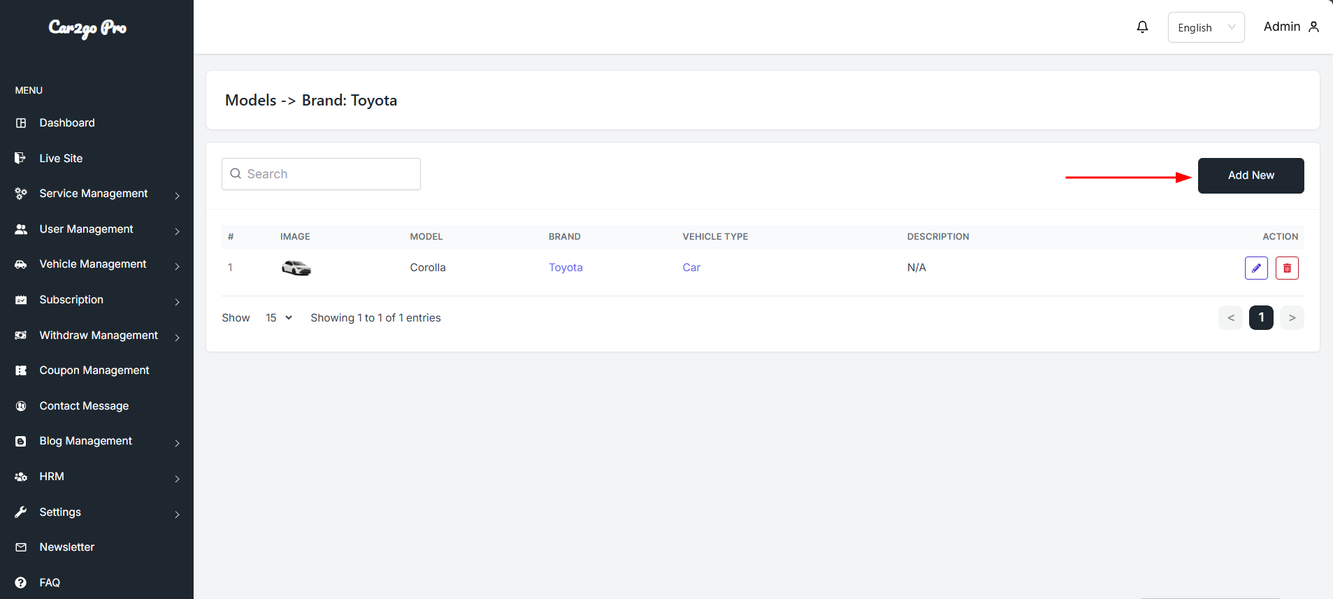Click the HRM group icon
The image size is (1333, 599).
[x=21, y=477]
